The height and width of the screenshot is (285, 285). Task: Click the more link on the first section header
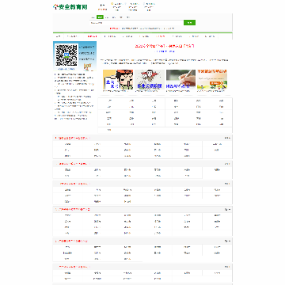click(227, 138)
